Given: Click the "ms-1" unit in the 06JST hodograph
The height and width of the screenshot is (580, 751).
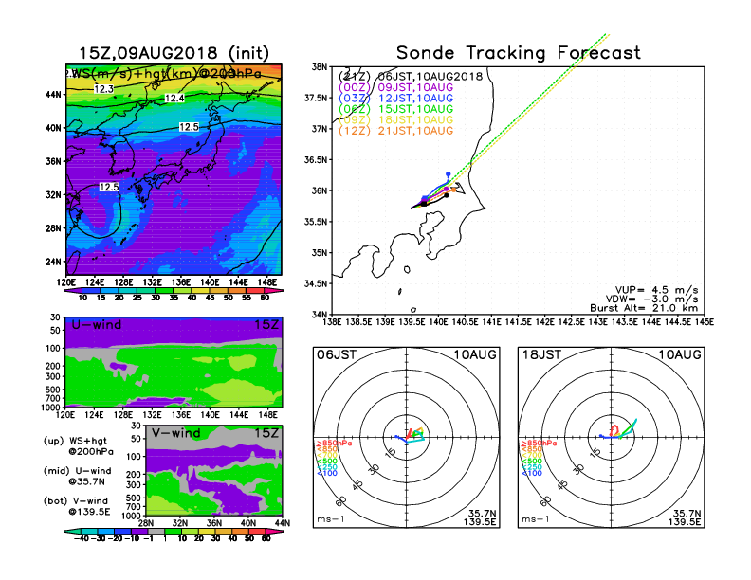Looking at the screenshot, I should pos(331,518).
